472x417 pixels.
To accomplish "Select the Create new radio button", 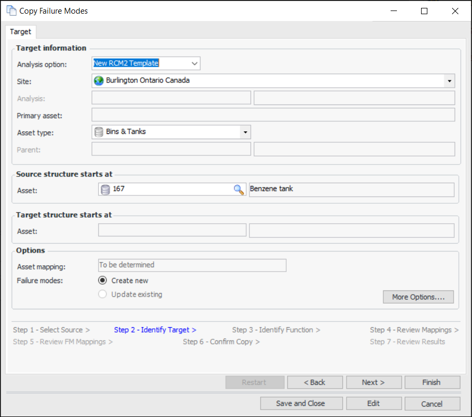I will pos(103,280).
